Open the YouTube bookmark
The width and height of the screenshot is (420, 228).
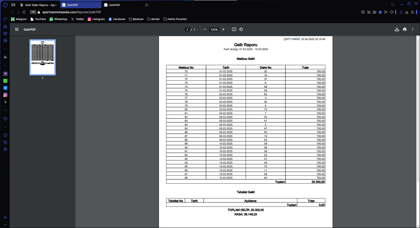pyautogui.click(x=38, y=19)
